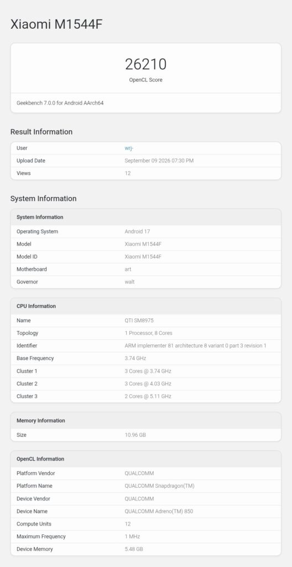Click the Device Name row label
Image resolution: width=292 pixels, height=567 pixels.
32,511
